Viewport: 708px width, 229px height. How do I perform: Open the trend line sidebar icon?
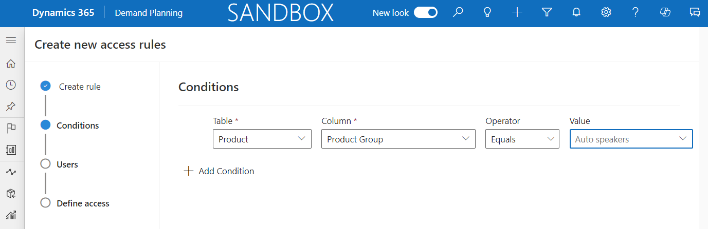coord(11,172)
